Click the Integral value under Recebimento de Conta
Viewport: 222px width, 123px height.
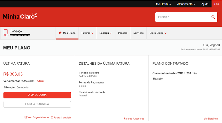83,95
